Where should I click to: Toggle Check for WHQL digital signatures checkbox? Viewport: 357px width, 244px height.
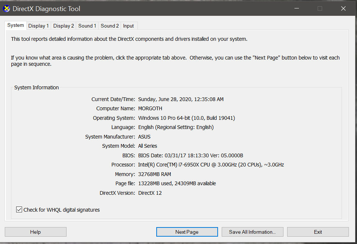pyautogui.click(x=19, y=209)
